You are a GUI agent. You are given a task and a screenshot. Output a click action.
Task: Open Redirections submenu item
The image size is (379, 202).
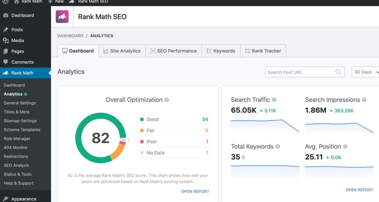coord(16,157)
